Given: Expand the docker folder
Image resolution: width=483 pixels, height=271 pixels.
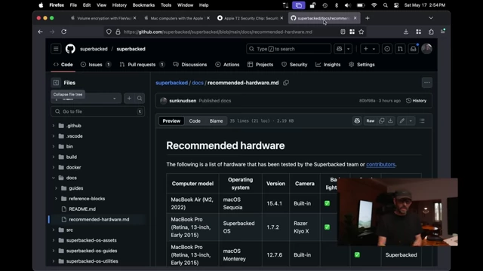Looking at the screenshot, I should pyautogui.click(x=54, y=167).
